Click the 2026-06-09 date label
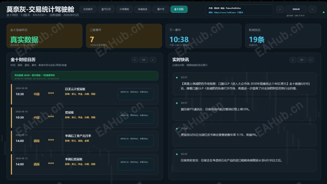This screenshot has width=327, height=184. (21, 88)
